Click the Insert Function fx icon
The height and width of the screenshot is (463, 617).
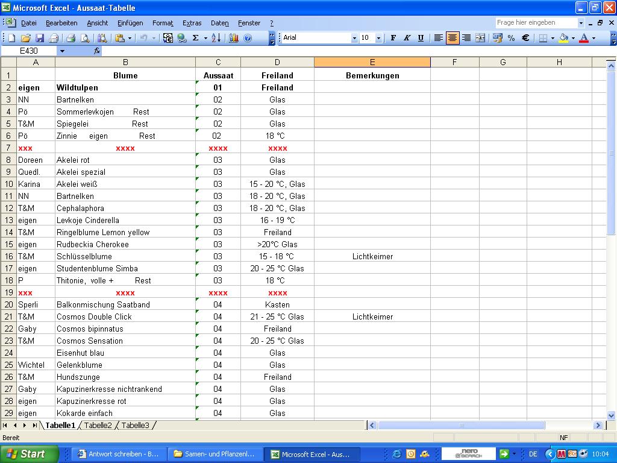pyautogui.click(x=97, y=51)
